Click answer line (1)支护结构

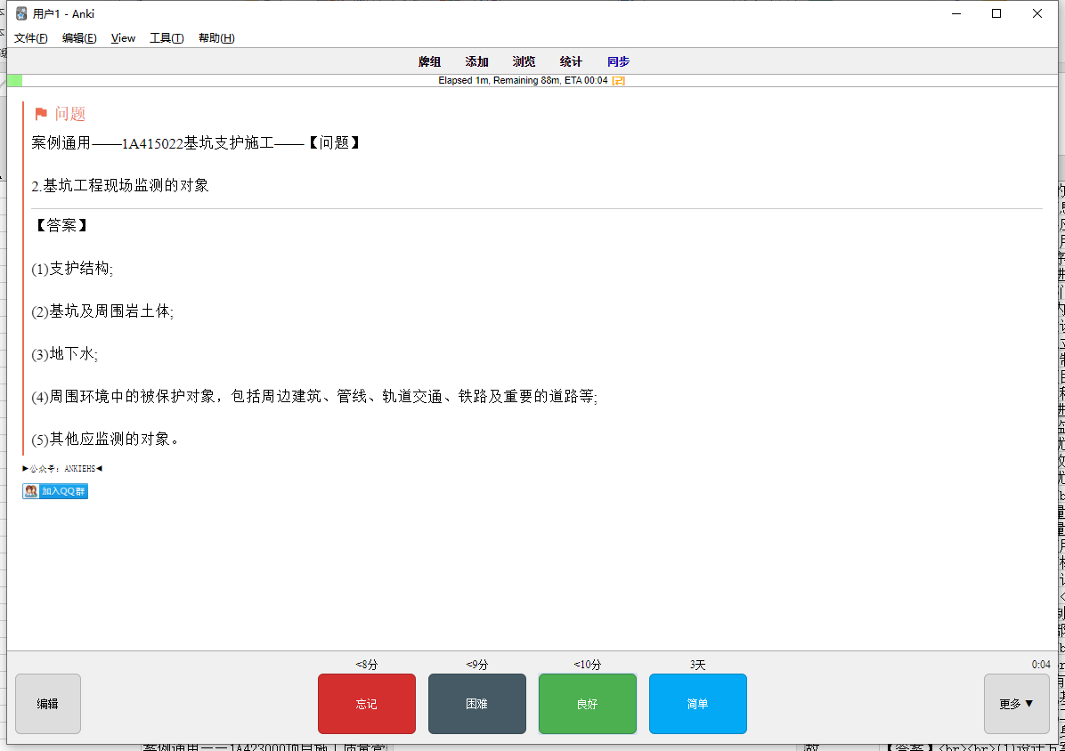click(x=72, y=269)
